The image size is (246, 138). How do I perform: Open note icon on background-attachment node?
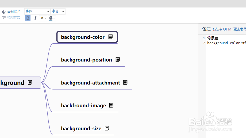coord(125,83)
